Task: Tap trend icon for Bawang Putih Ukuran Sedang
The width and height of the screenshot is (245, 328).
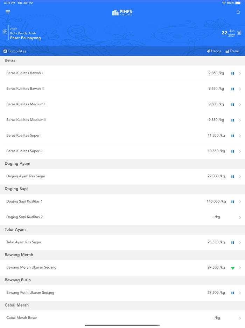Action: [233, 293]
